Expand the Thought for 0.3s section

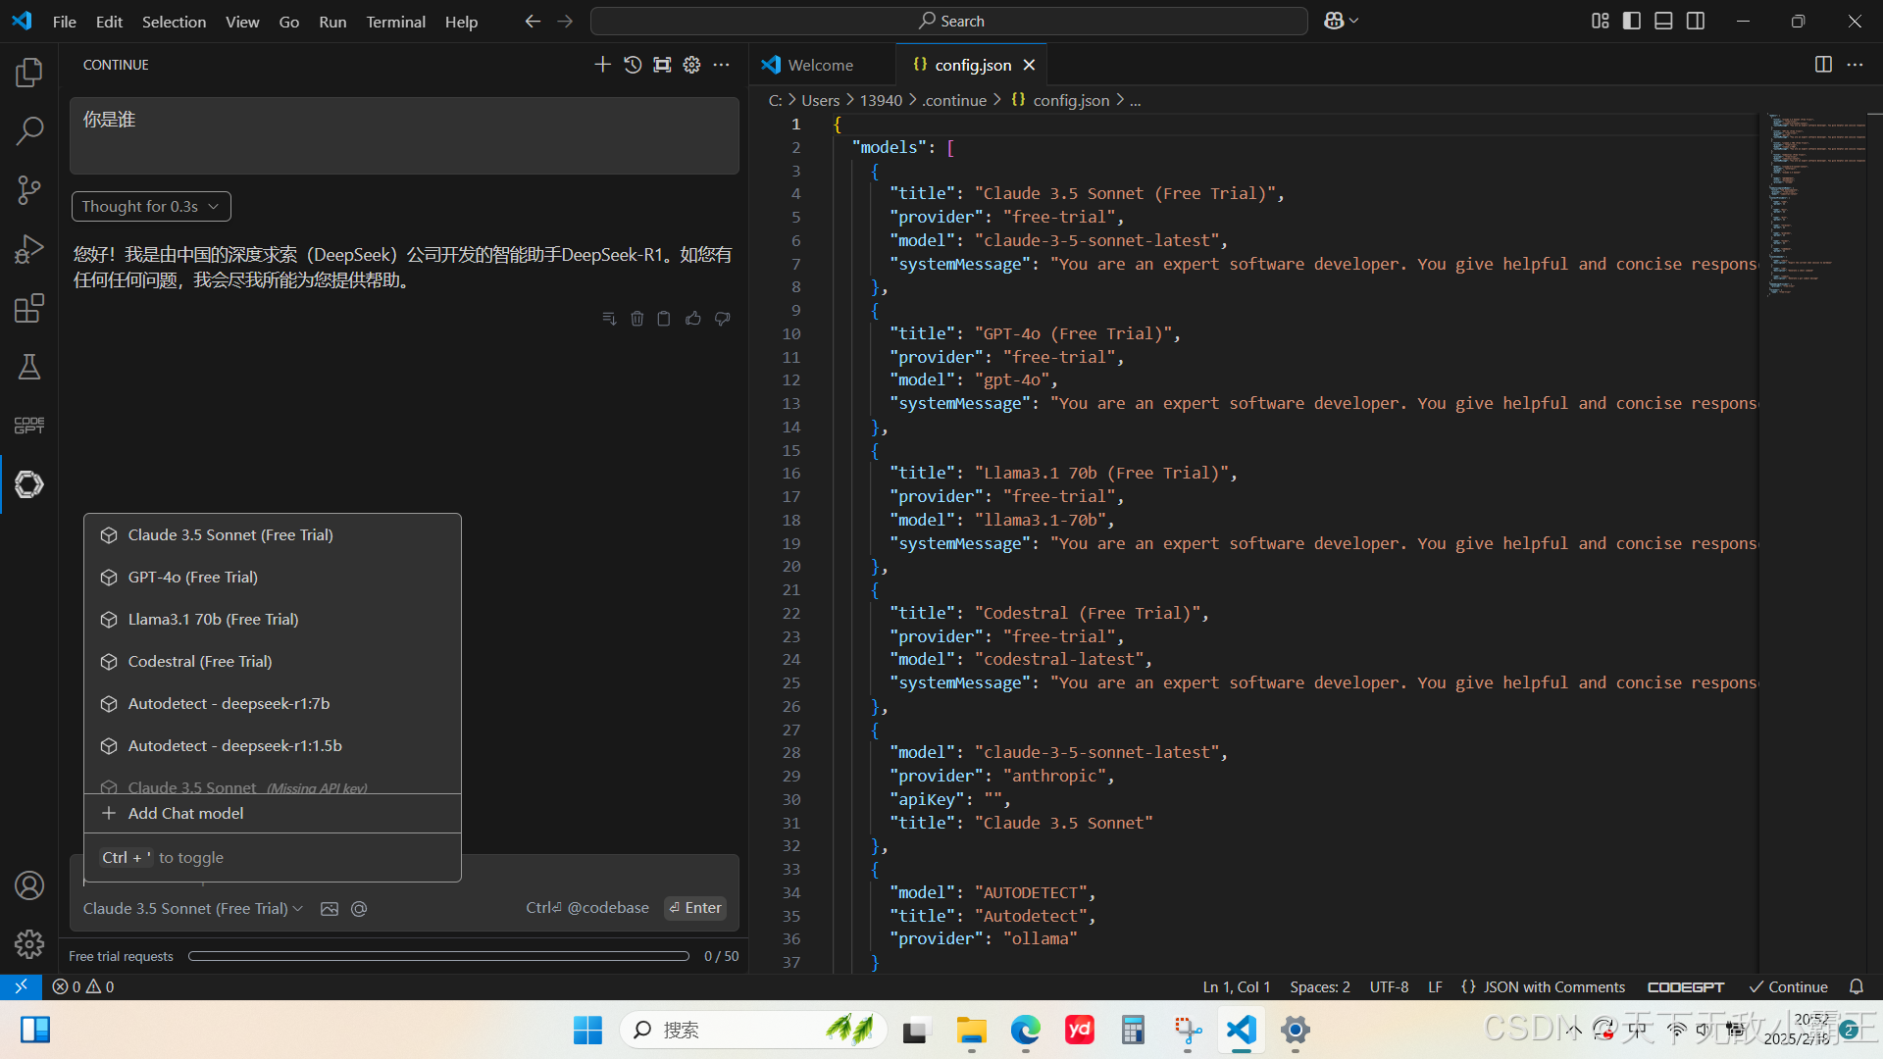pos(151,206)
